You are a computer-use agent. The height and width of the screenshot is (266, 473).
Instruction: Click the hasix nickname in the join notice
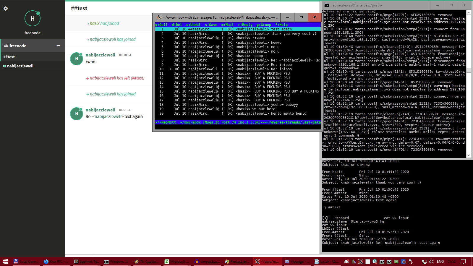94,23
